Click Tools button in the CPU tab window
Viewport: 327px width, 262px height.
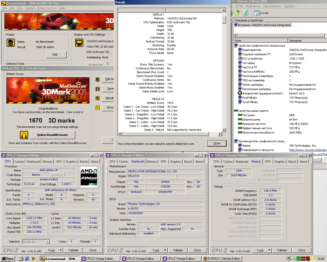pyautogui.click(x=51, y=250)
